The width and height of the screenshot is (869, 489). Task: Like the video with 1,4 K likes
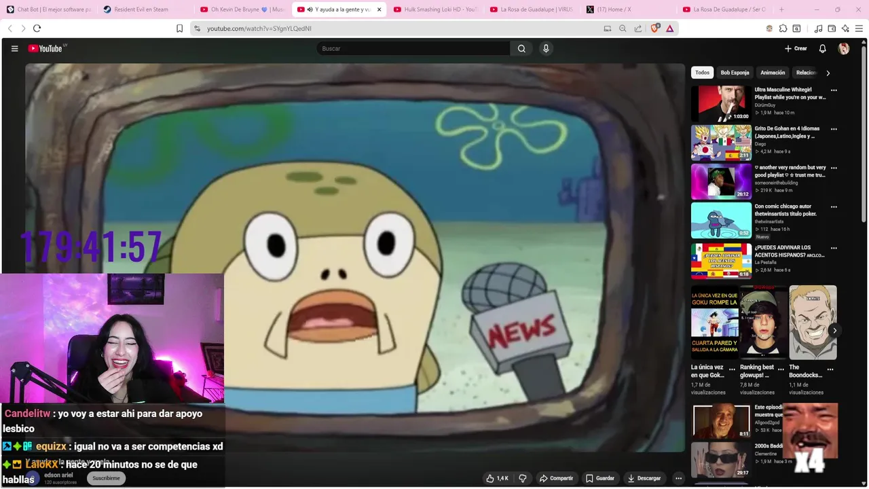[498, 478]
